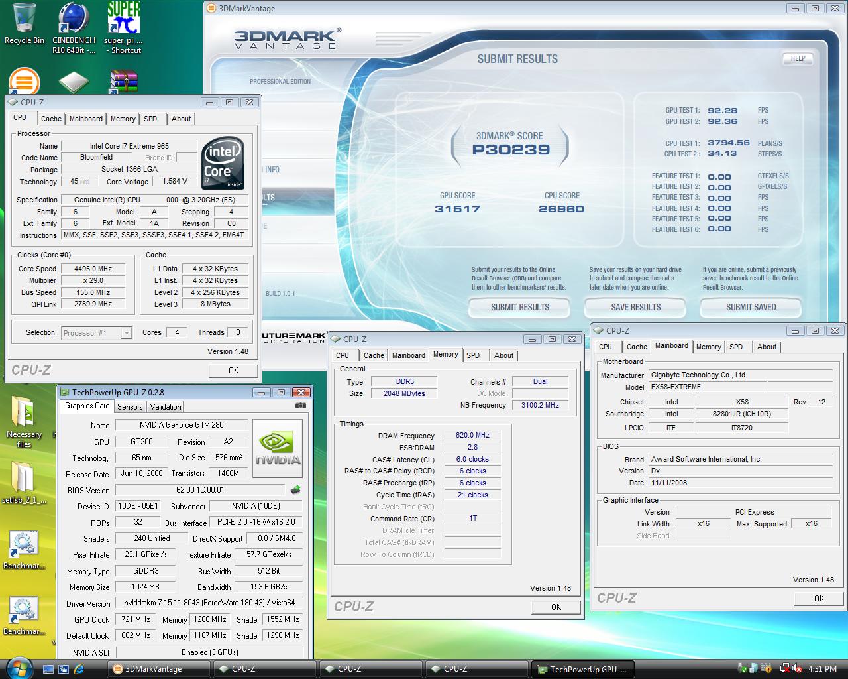Click the CPU score 26960
This screenshot has height=679, width=848.
click(x=561, y=209)
